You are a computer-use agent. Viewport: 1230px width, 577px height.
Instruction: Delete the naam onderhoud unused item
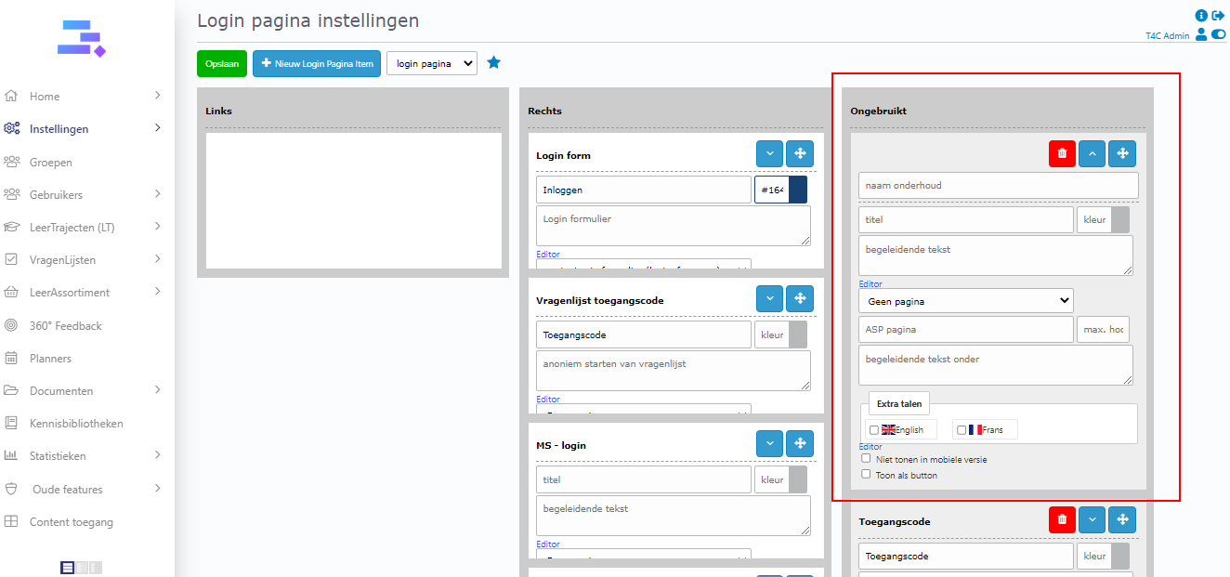1062,154
